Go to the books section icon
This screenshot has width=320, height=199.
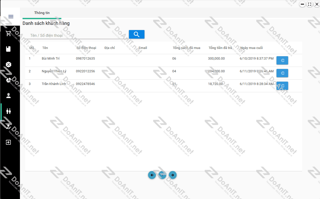[x=9, y=49]
